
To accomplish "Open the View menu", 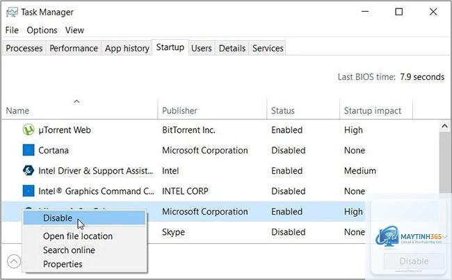I will coord(74,31).
